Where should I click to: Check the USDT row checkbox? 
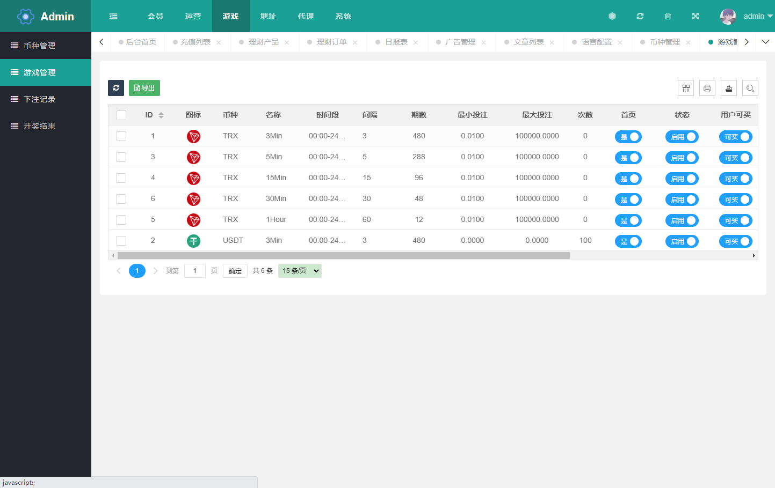click(x=121, y=241)
